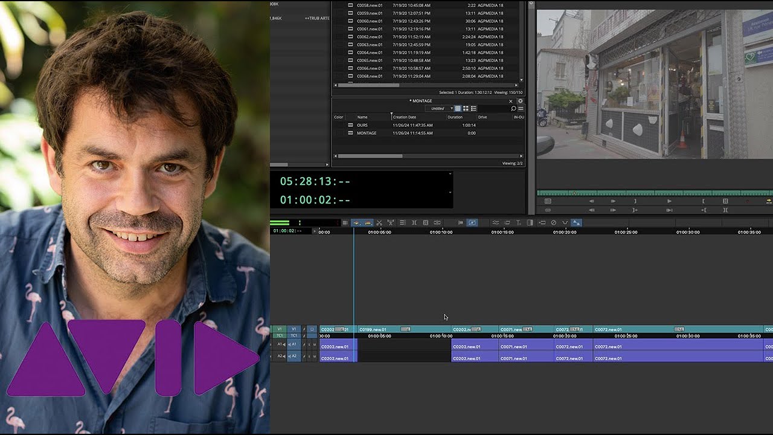
Task: Click the scissors icon in timeline toolbar
Action: point(379,222)
